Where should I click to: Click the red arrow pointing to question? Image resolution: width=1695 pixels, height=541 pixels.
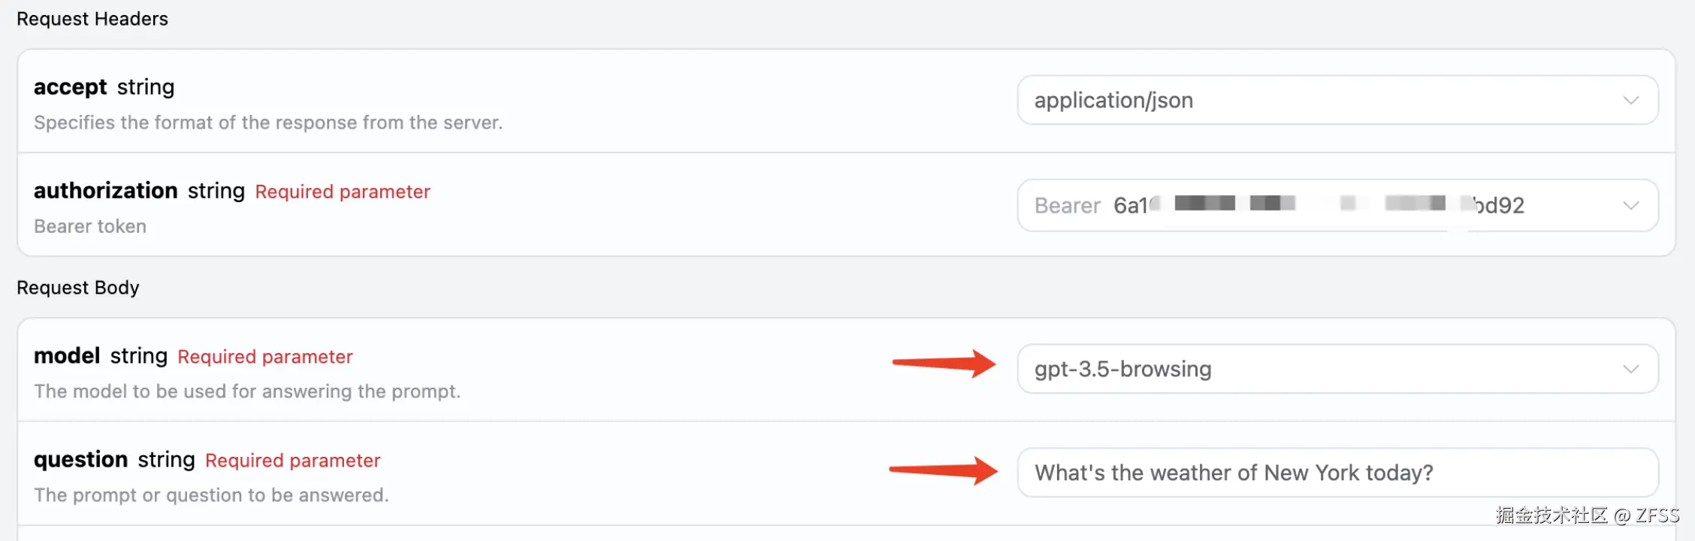[944, 470]
